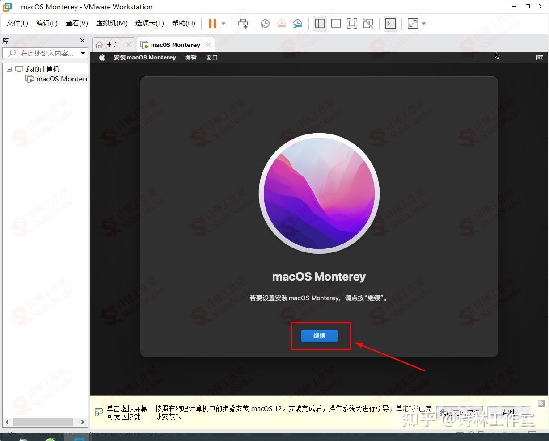This screenshot has height=441, width=549.
Task: Revert the VM to its snapshot
Action: point(281,23)
